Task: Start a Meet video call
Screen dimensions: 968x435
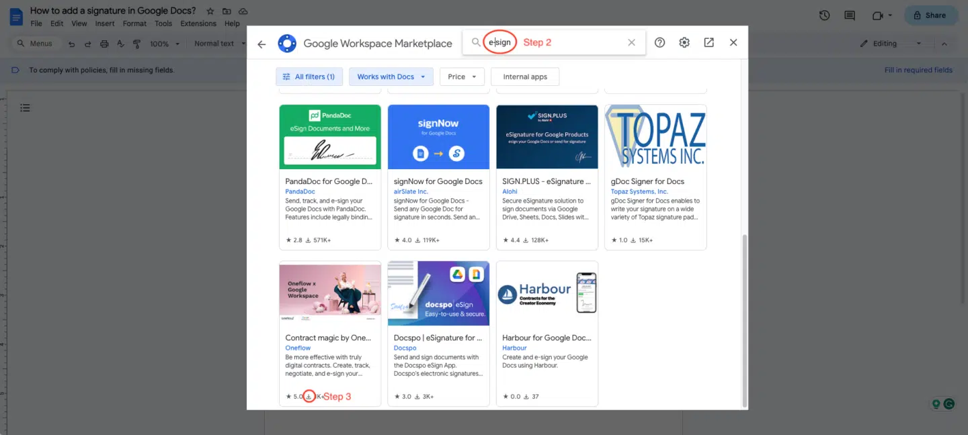Action: click(x=877, y=15)
